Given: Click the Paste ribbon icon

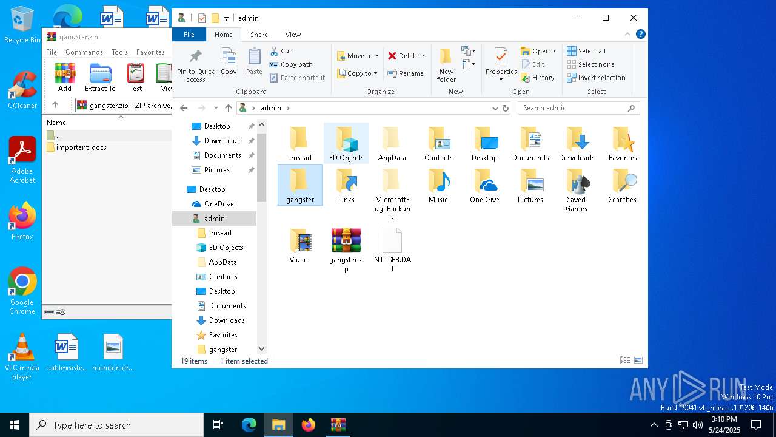Looking at the screenshot, I should click(x=254, y=61).
